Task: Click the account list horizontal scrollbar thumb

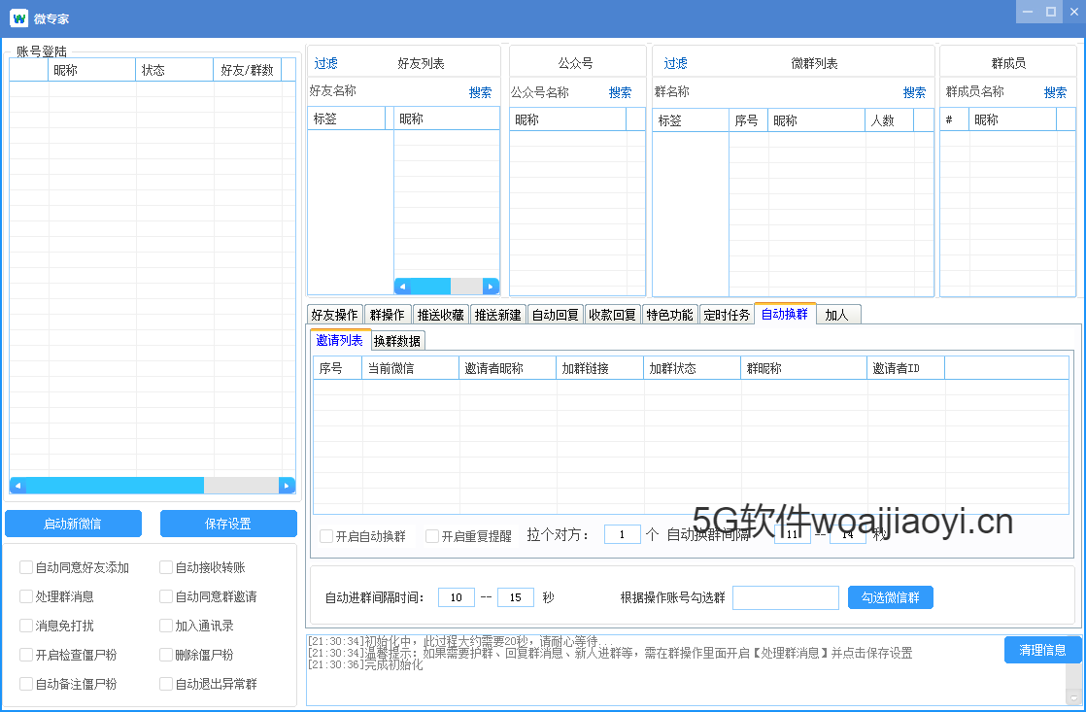Action: pyautogui.click(x=115, y=486)
